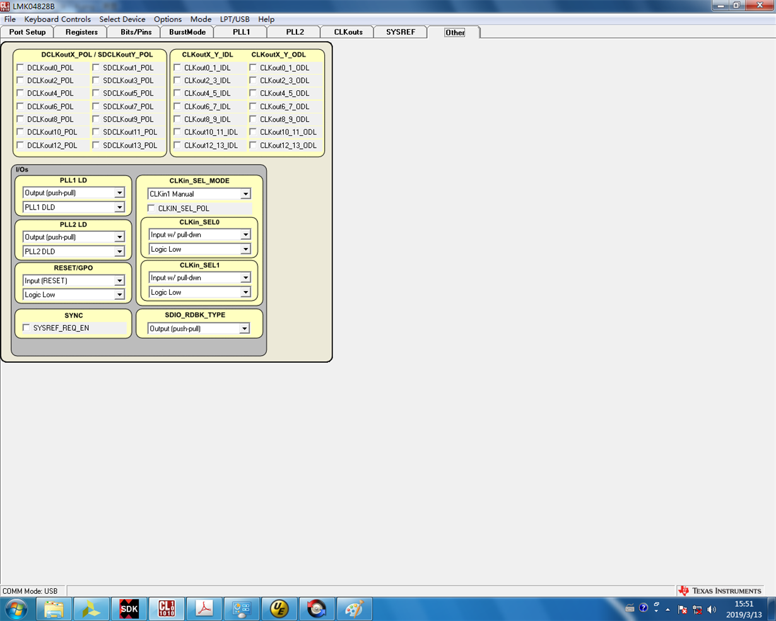
Task: Open the Input (RESET) dropdown
Action: (x=74, y=280)
